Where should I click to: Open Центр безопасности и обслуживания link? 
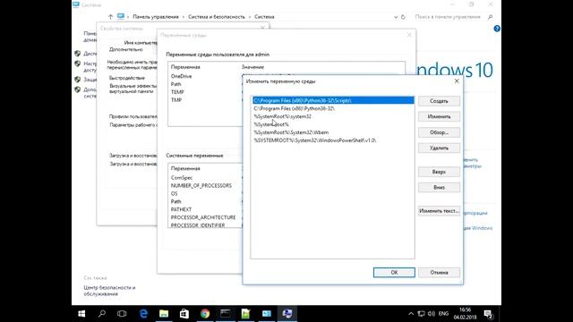(109, 291)
